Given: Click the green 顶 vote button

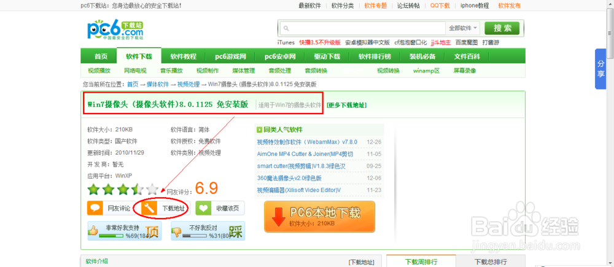Looking at the screenshot, I should [152, 232].
